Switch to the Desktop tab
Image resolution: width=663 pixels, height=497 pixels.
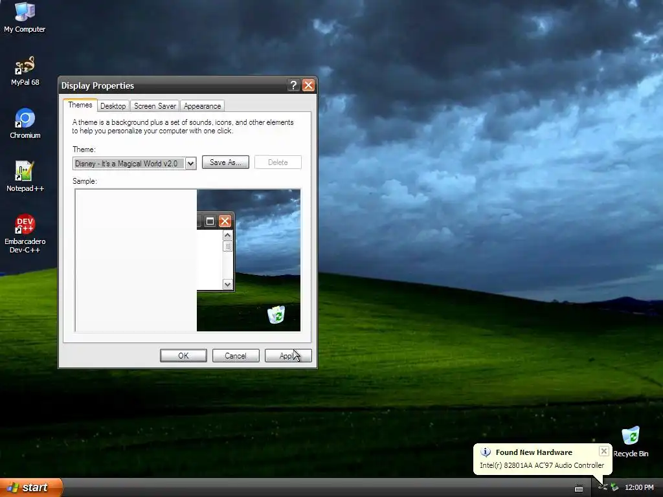pos(113,106)
